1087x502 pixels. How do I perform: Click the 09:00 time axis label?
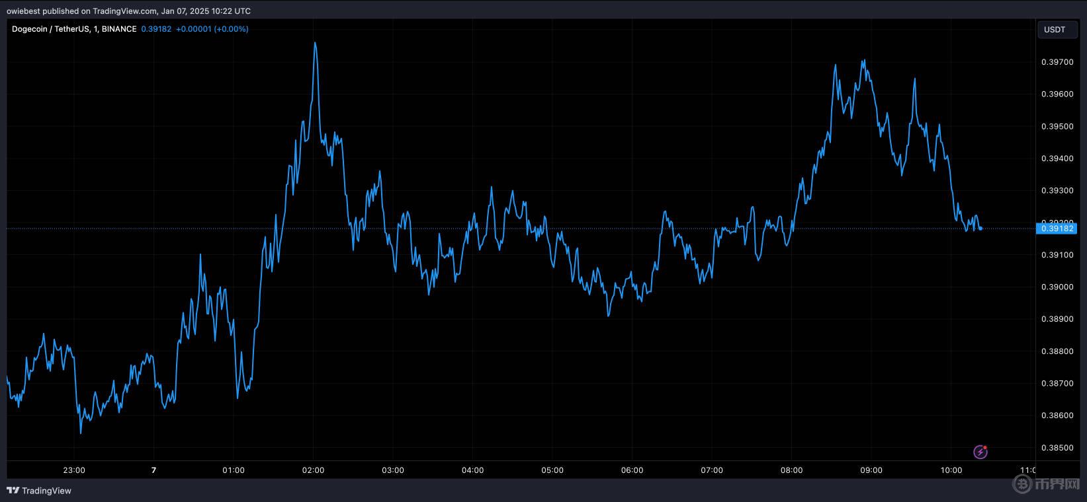coord(871,470)
